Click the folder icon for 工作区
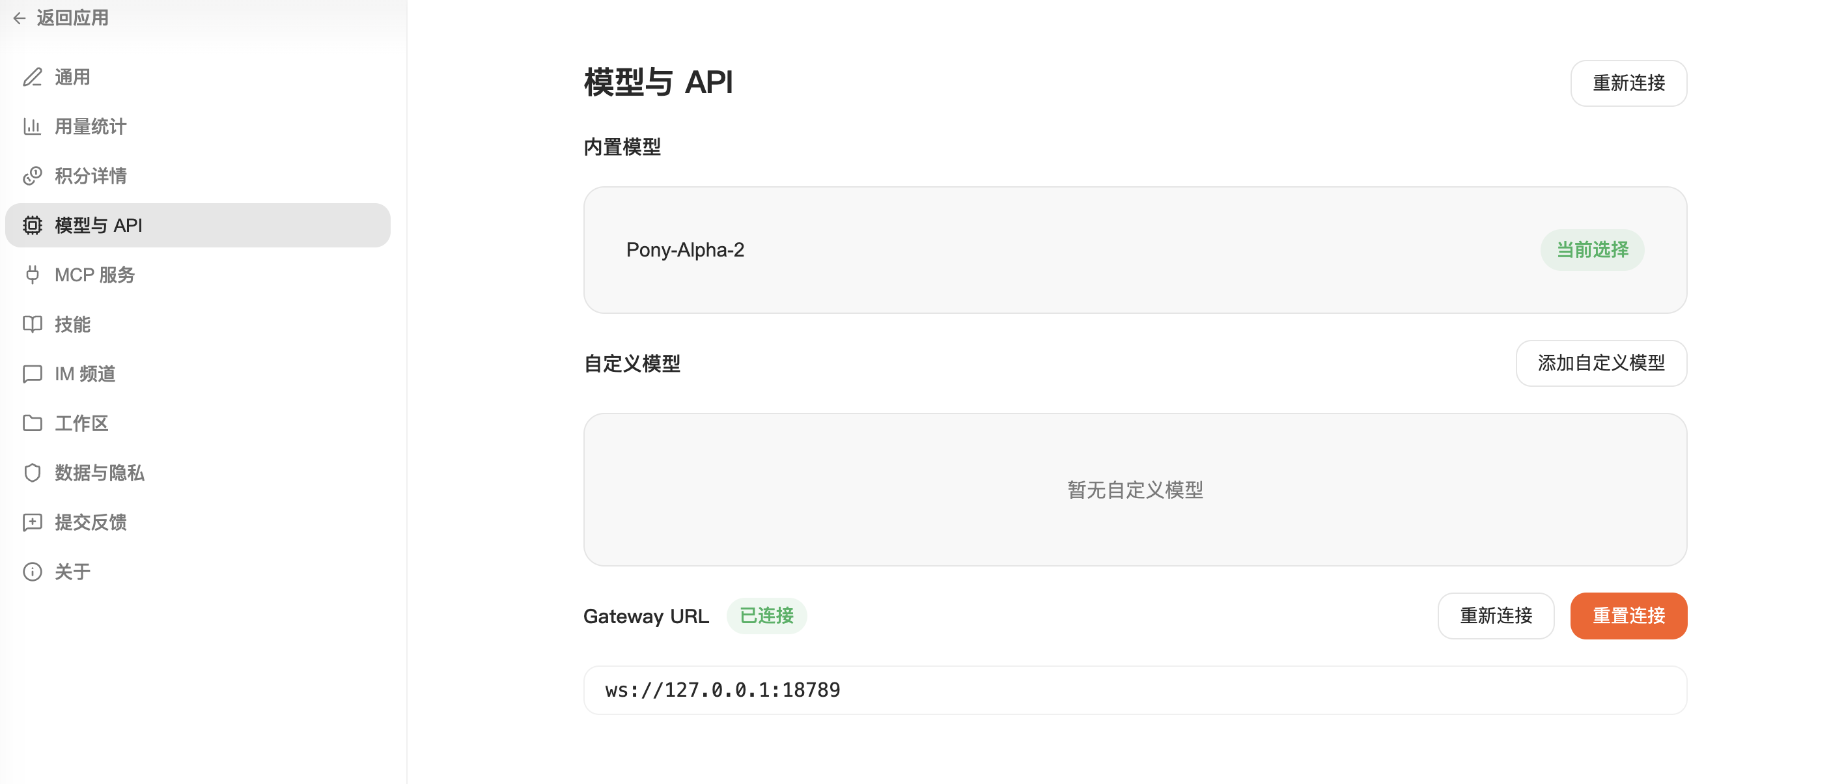 (32, 423)
